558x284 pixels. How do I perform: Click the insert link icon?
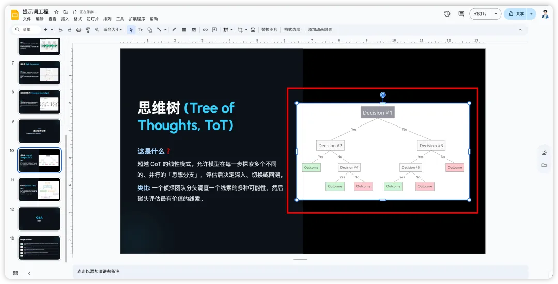pos(205,30)
